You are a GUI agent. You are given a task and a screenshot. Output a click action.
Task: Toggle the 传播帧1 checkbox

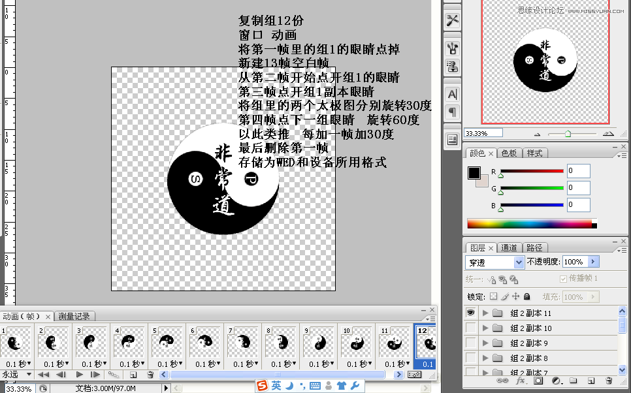563,279
